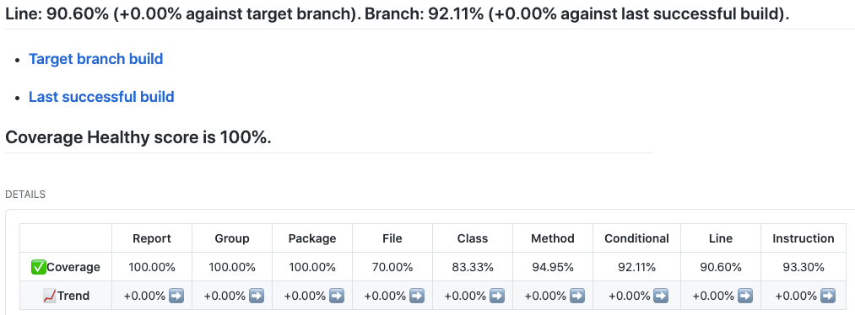Screen dimensions: 855x315
Task: Click the Method trend arrow icon
Action: click(577, 296)
